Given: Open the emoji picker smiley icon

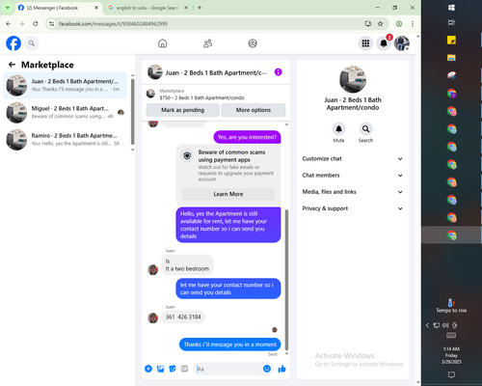Looking at the screenshot, I should (267, 369).
